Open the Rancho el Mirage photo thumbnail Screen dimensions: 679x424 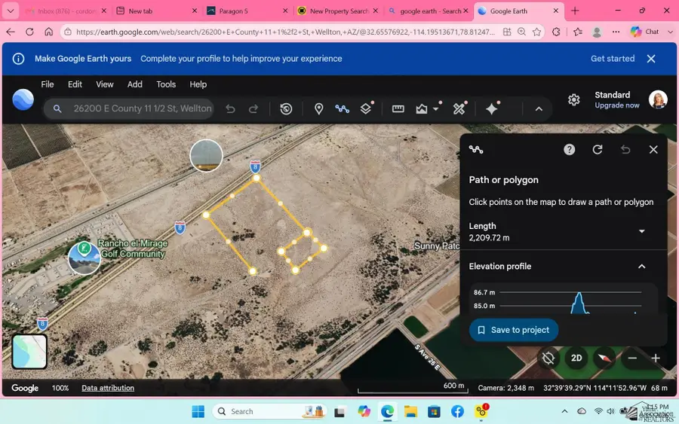click(x=84, y=258)
